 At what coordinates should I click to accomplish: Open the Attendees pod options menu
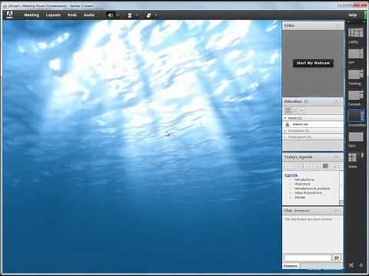coord(337,101)
